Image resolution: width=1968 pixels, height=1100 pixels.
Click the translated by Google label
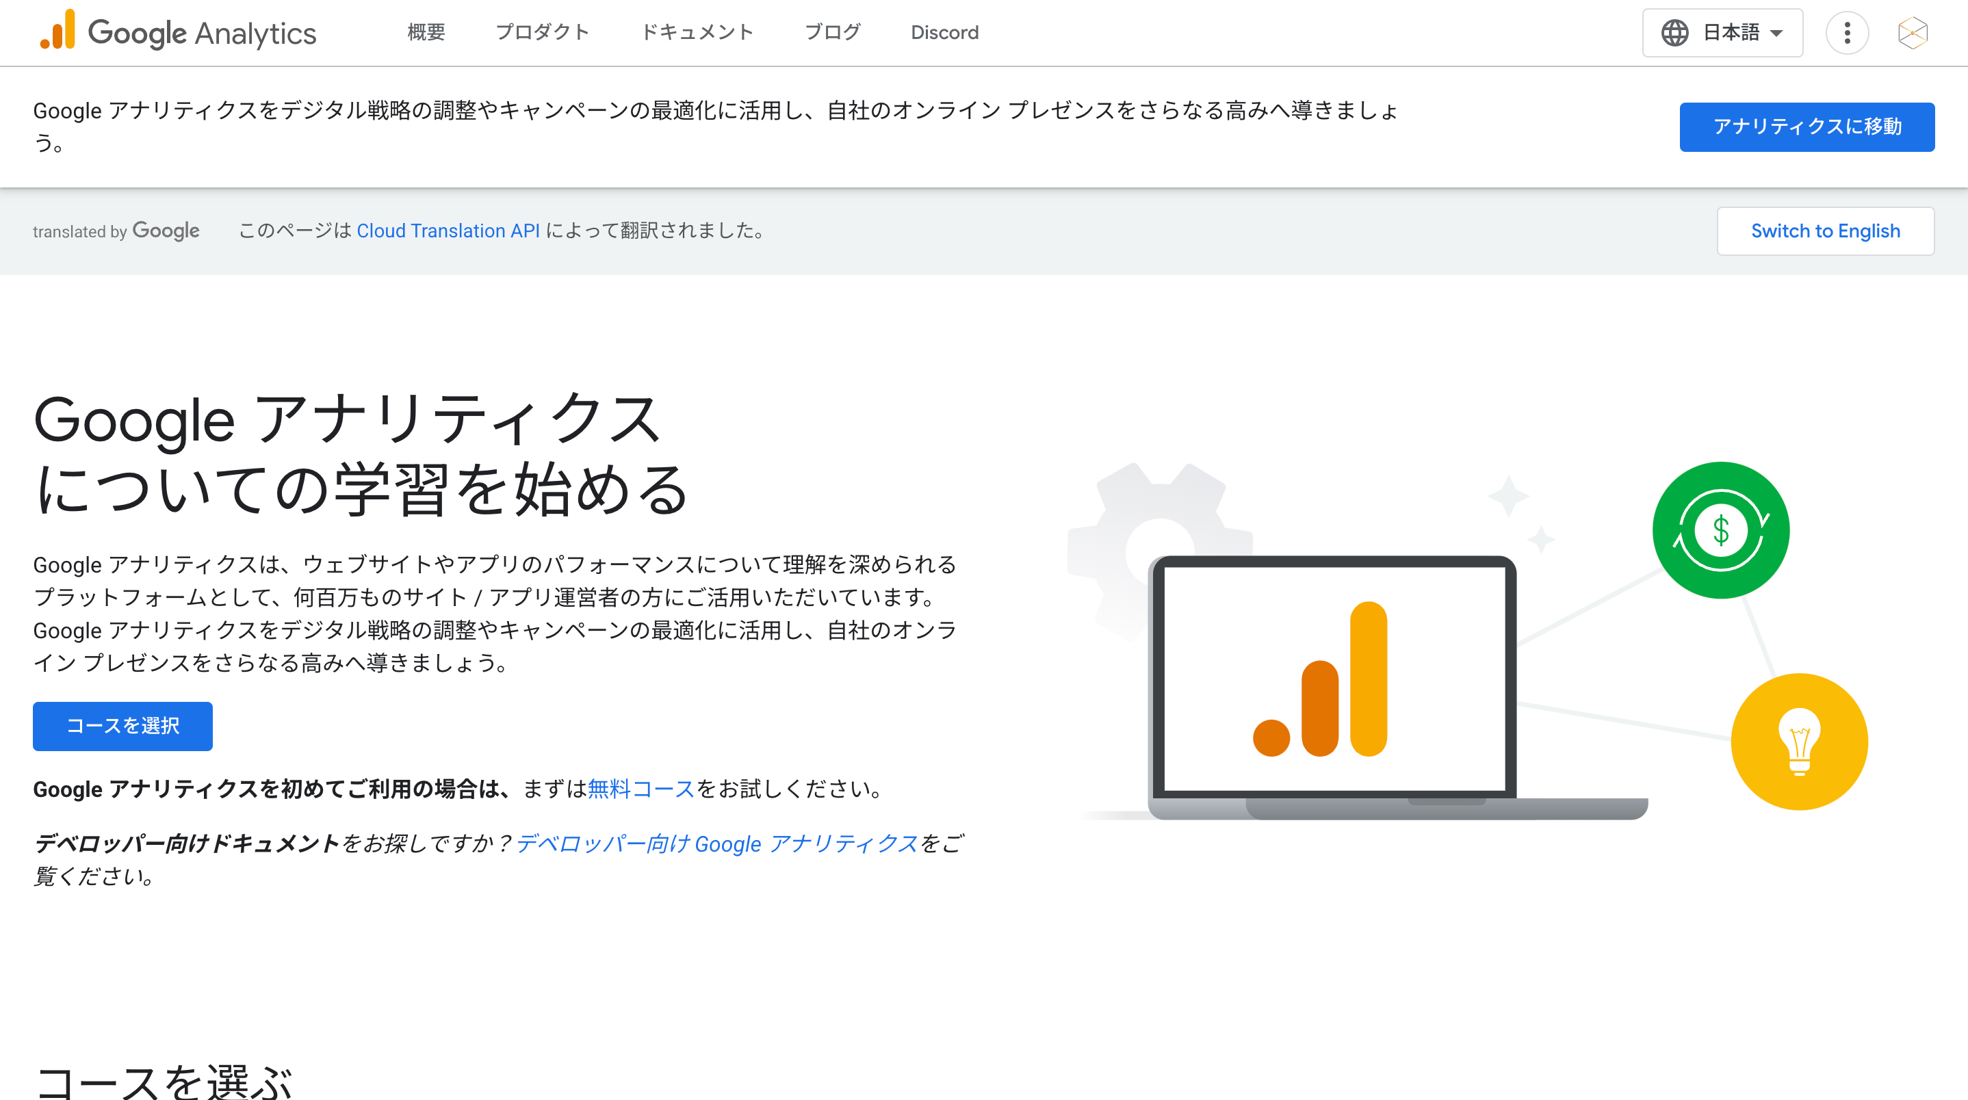(x=116, y=231)
